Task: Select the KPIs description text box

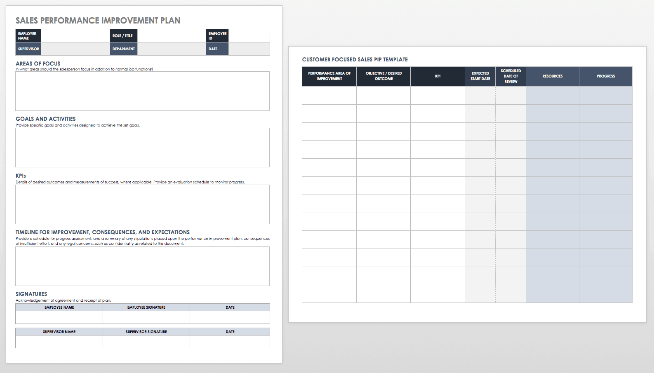Action: (x=142, y=204)
